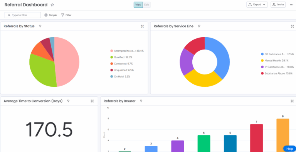Viewport: 296px width, 152px height.
Task: Expand Referrals by Insurer to fullscreen
Action: pos(292,101)
